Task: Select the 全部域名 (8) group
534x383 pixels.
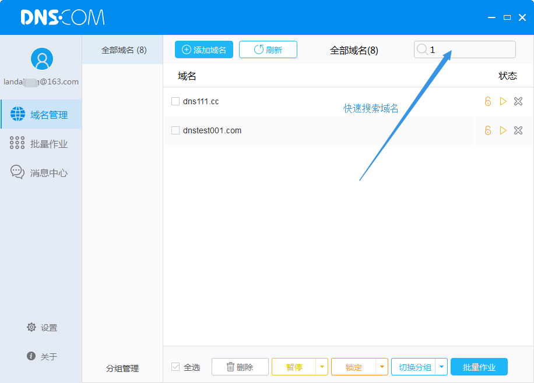Action: [x=124, y=50]
